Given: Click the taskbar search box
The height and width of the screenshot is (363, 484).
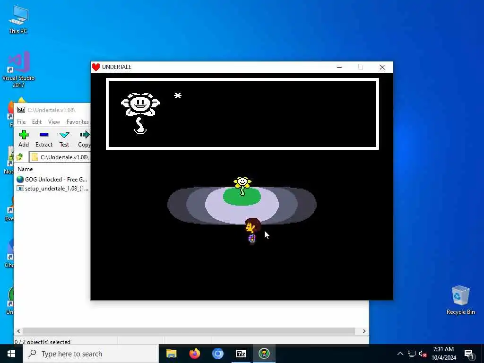Looking at the screenshot, I should pyautogui.click(x=91, y=354).
